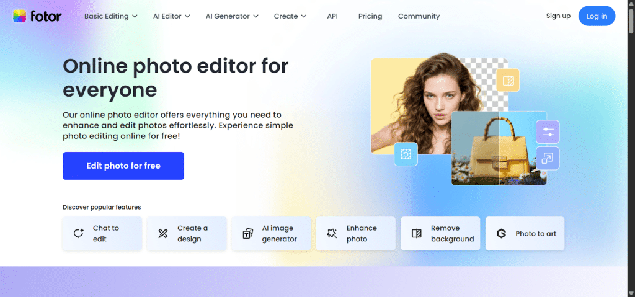Click the Remove background card icon
Screen dimensions: 635x297
click(417, 233)
